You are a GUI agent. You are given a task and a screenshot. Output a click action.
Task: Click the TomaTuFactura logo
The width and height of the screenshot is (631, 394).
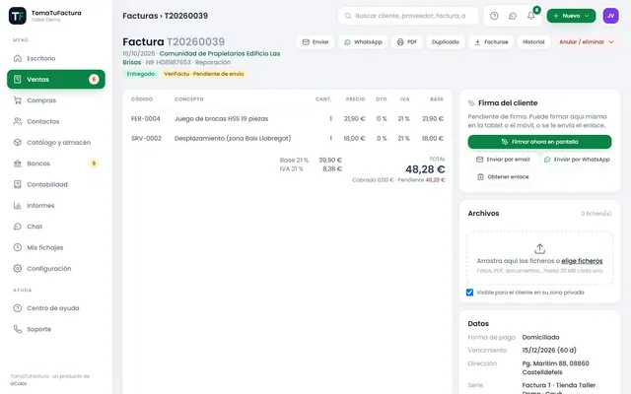pyautogui.click(x=18, y=16)
